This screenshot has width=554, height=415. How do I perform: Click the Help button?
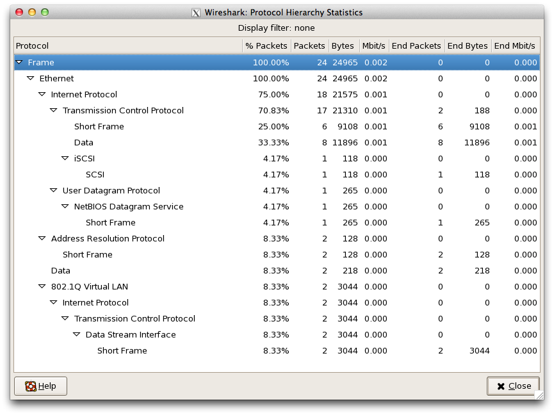40,386
